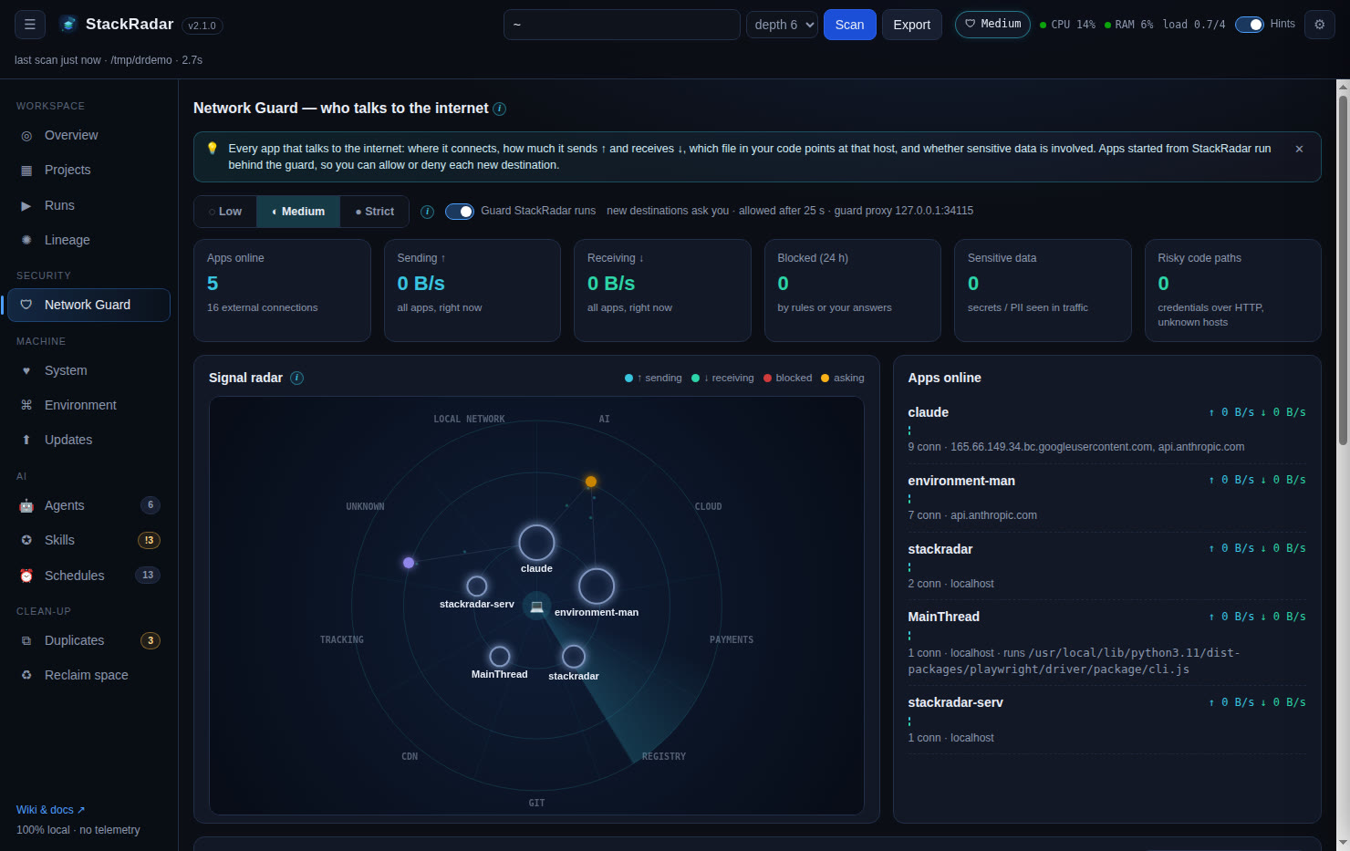Open the depth 6 dropdown

[x=782, y=25]
